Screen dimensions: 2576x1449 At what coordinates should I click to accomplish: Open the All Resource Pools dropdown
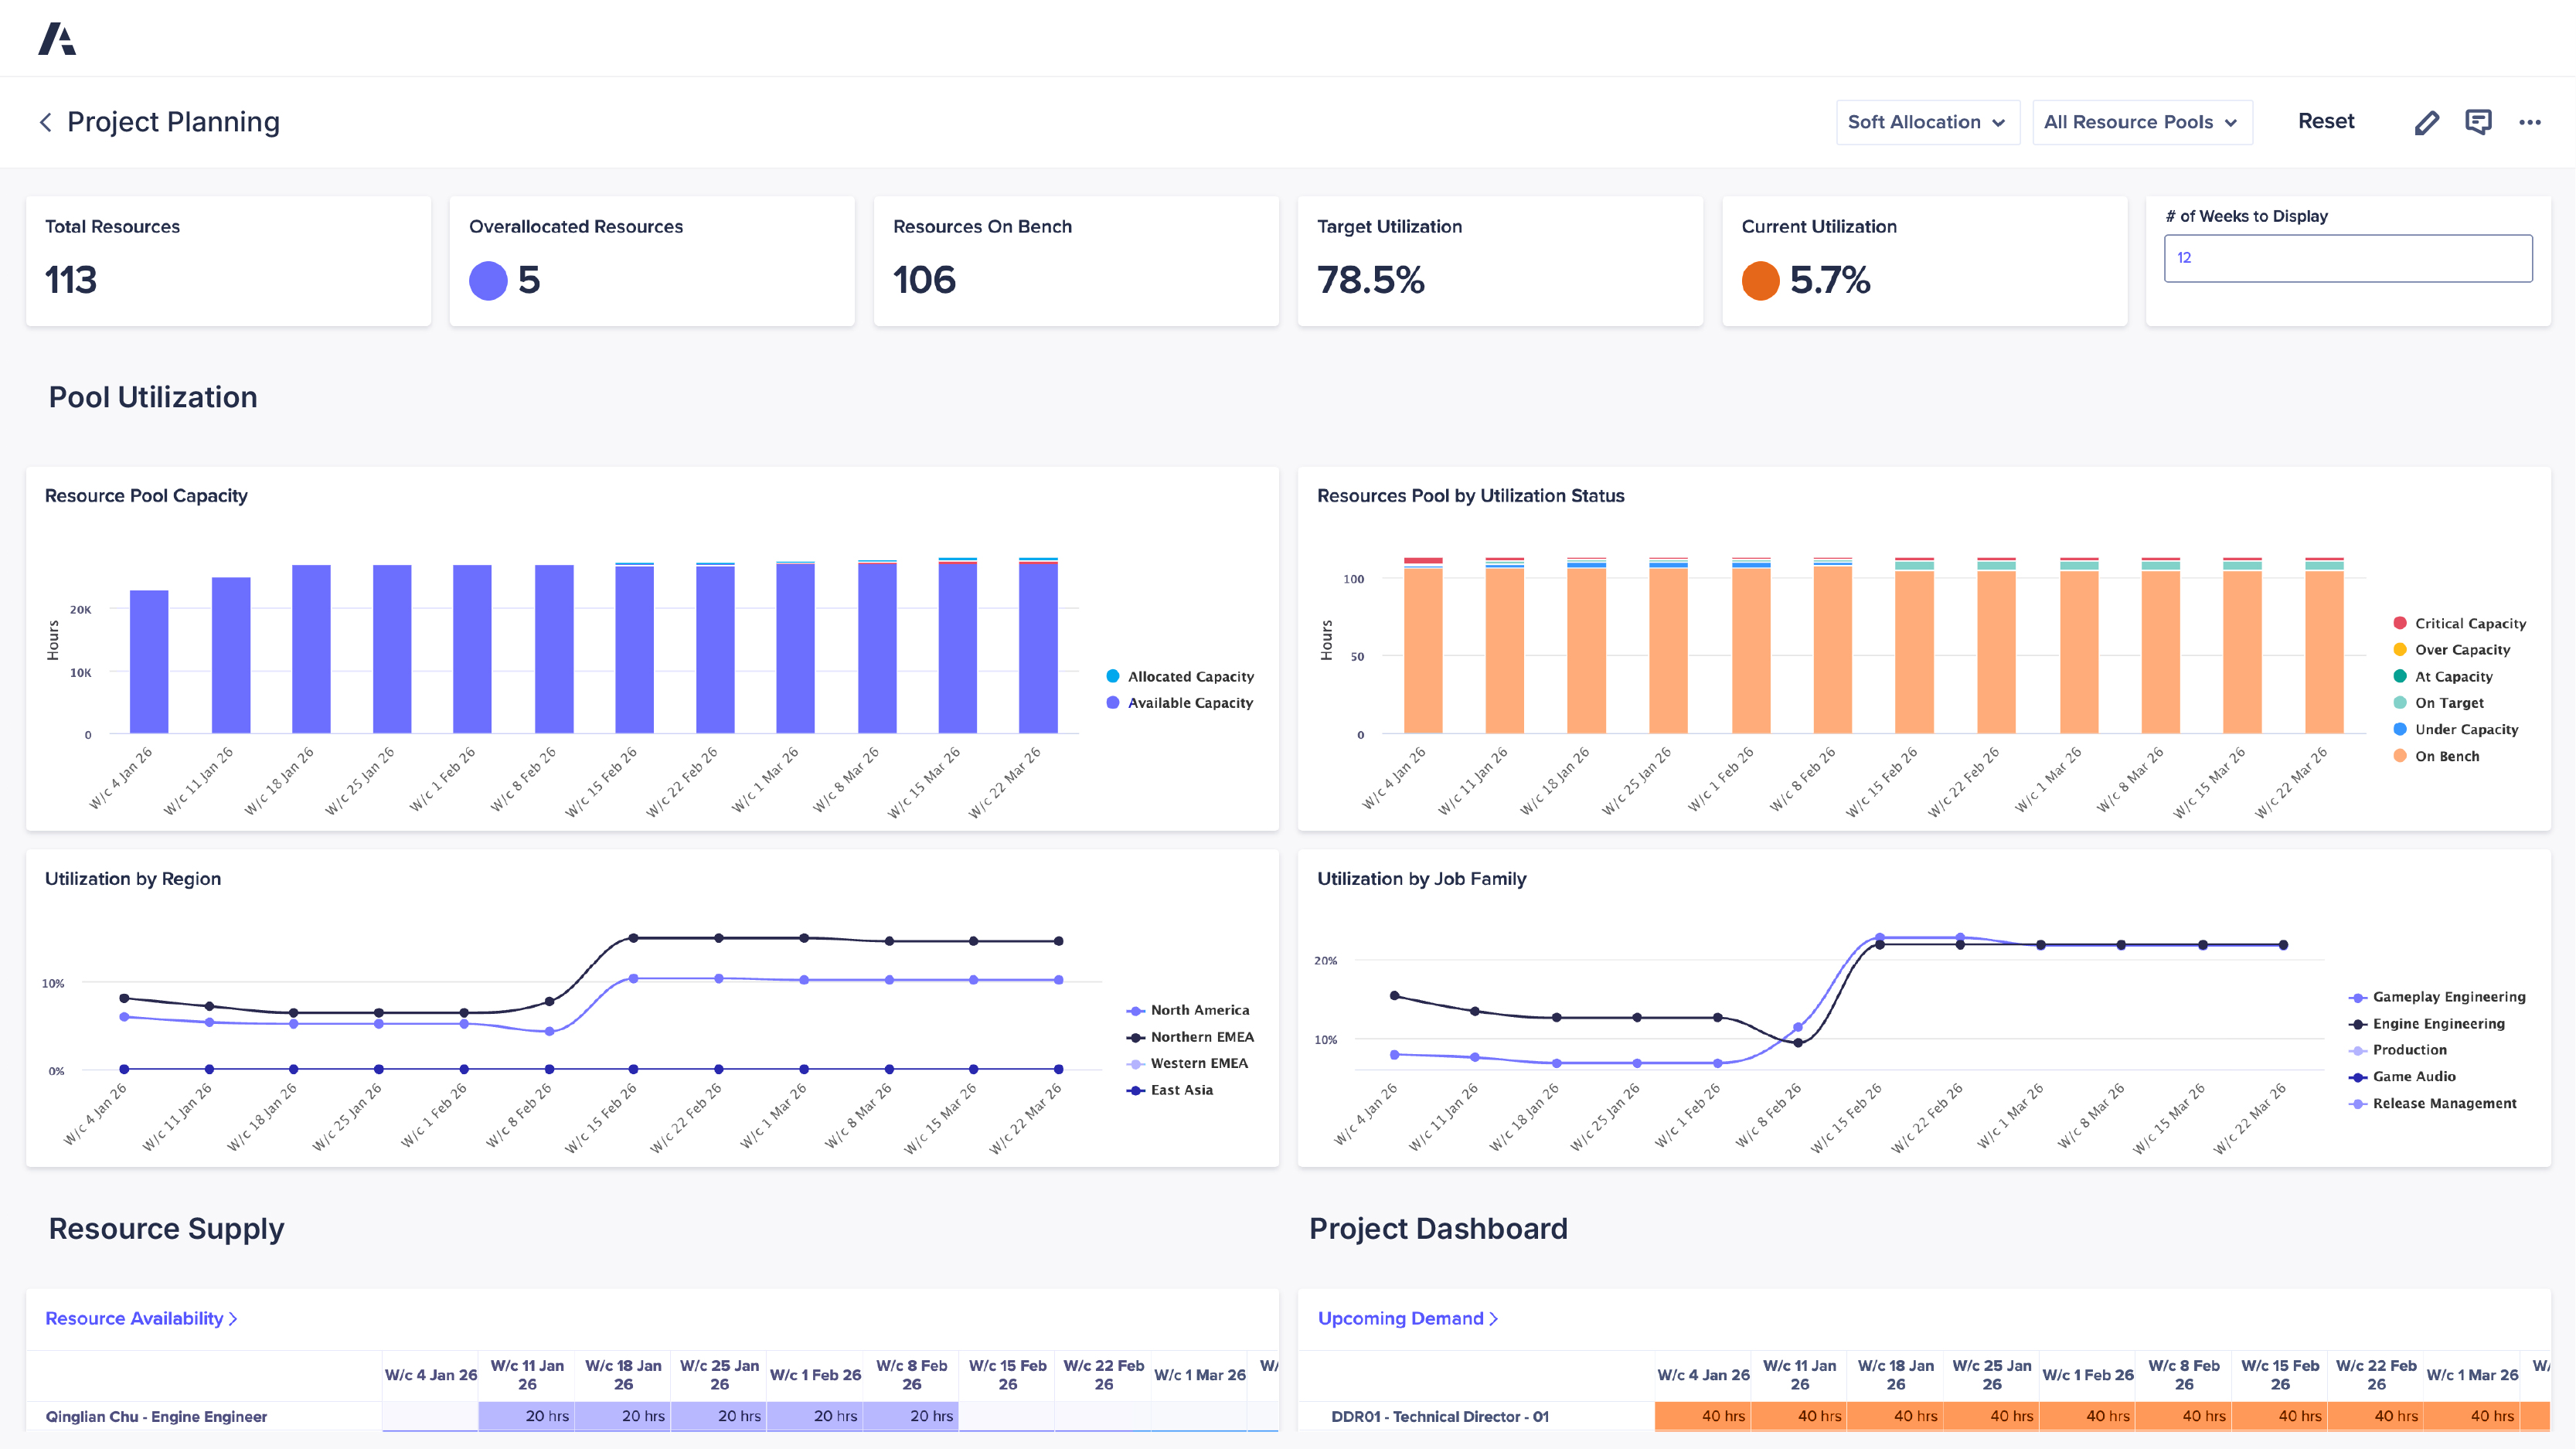click(x=2141, y=121)
